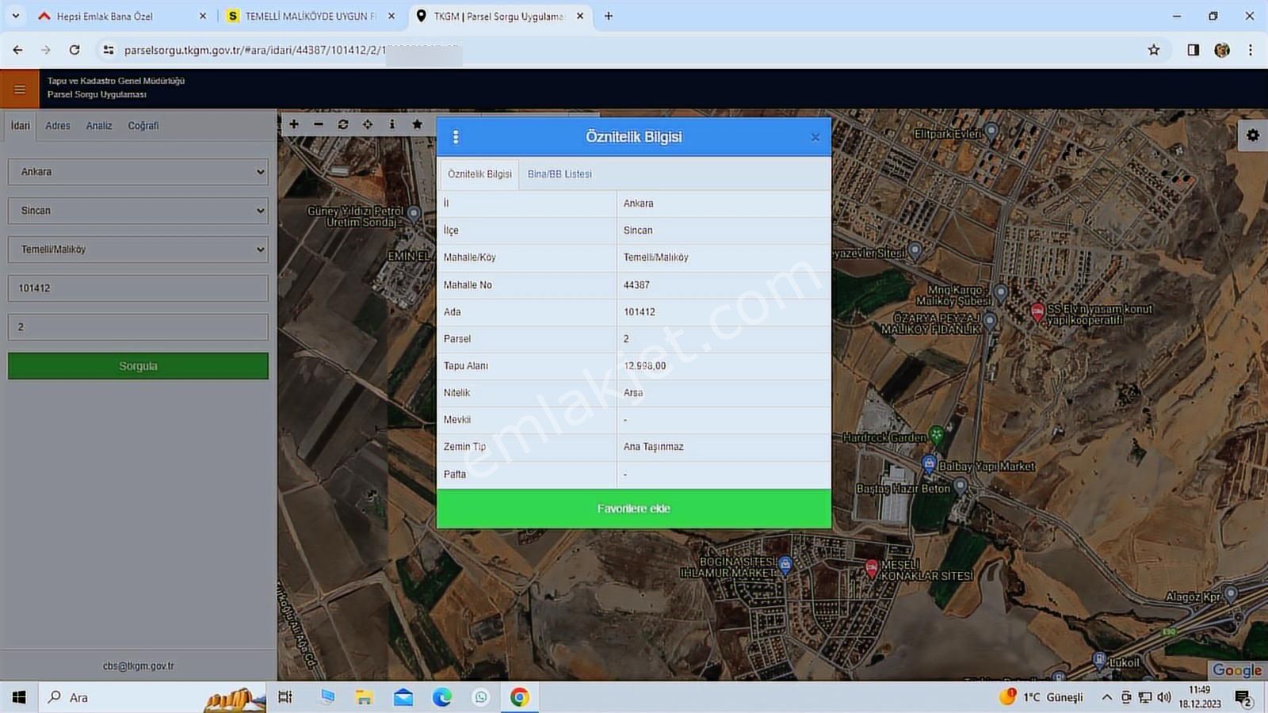
Task: Click the info icon on map toolbar
Action: pyautogui.click(x=392, y=124)
